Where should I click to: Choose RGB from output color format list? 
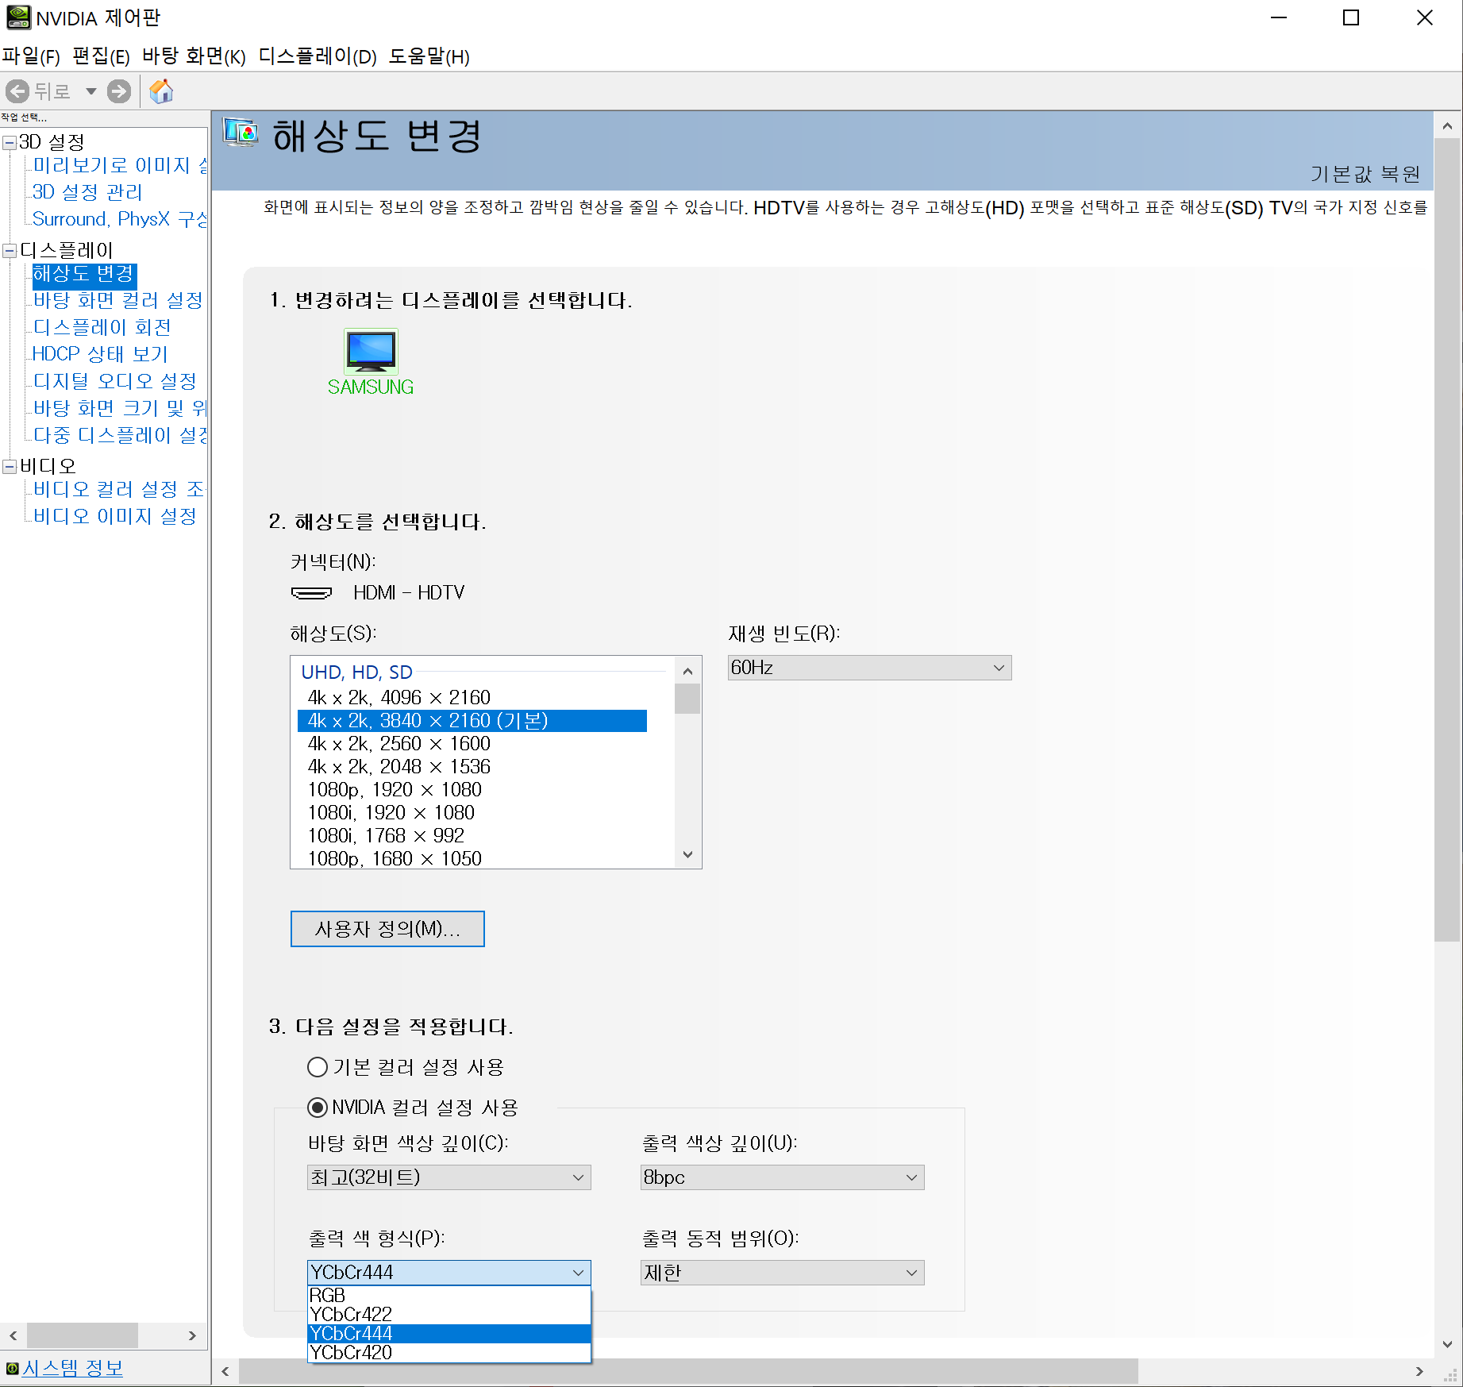click(x=449, y=1296)
